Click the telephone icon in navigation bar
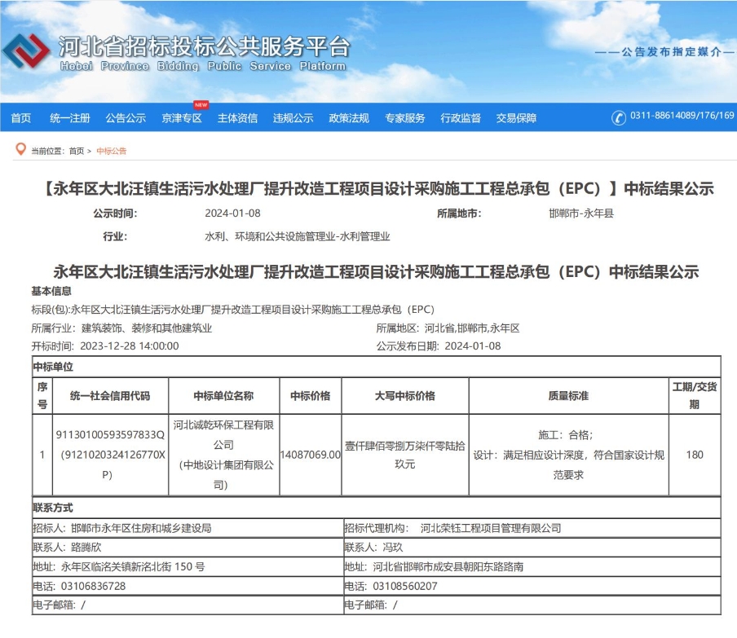Image resolution: width=737 pixels, height=638 pixels. click(x=619, y=117)
